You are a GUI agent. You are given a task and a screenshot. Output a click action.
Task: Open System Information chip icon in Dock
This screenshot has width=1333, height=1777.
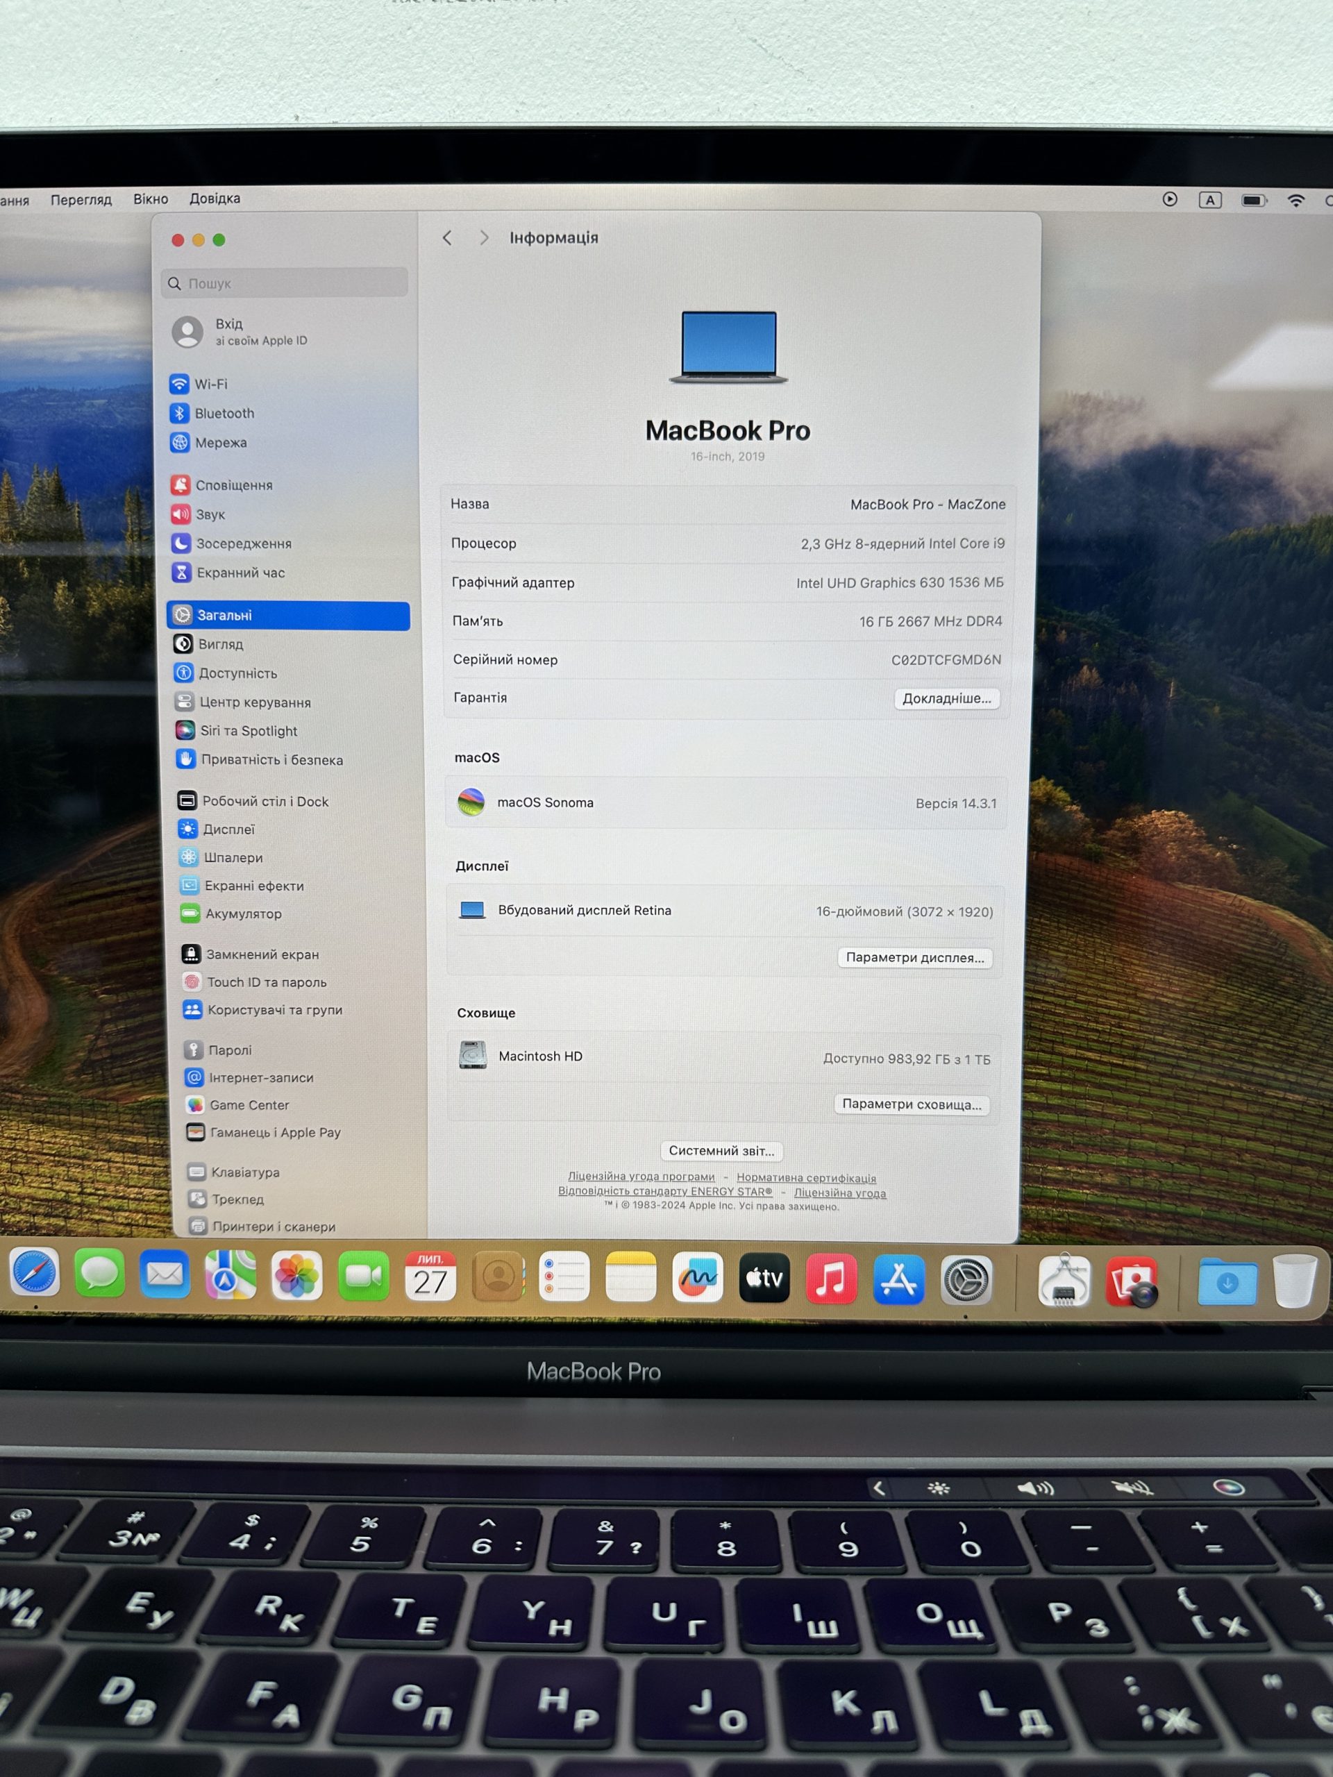click(x=1064, y=1281)
